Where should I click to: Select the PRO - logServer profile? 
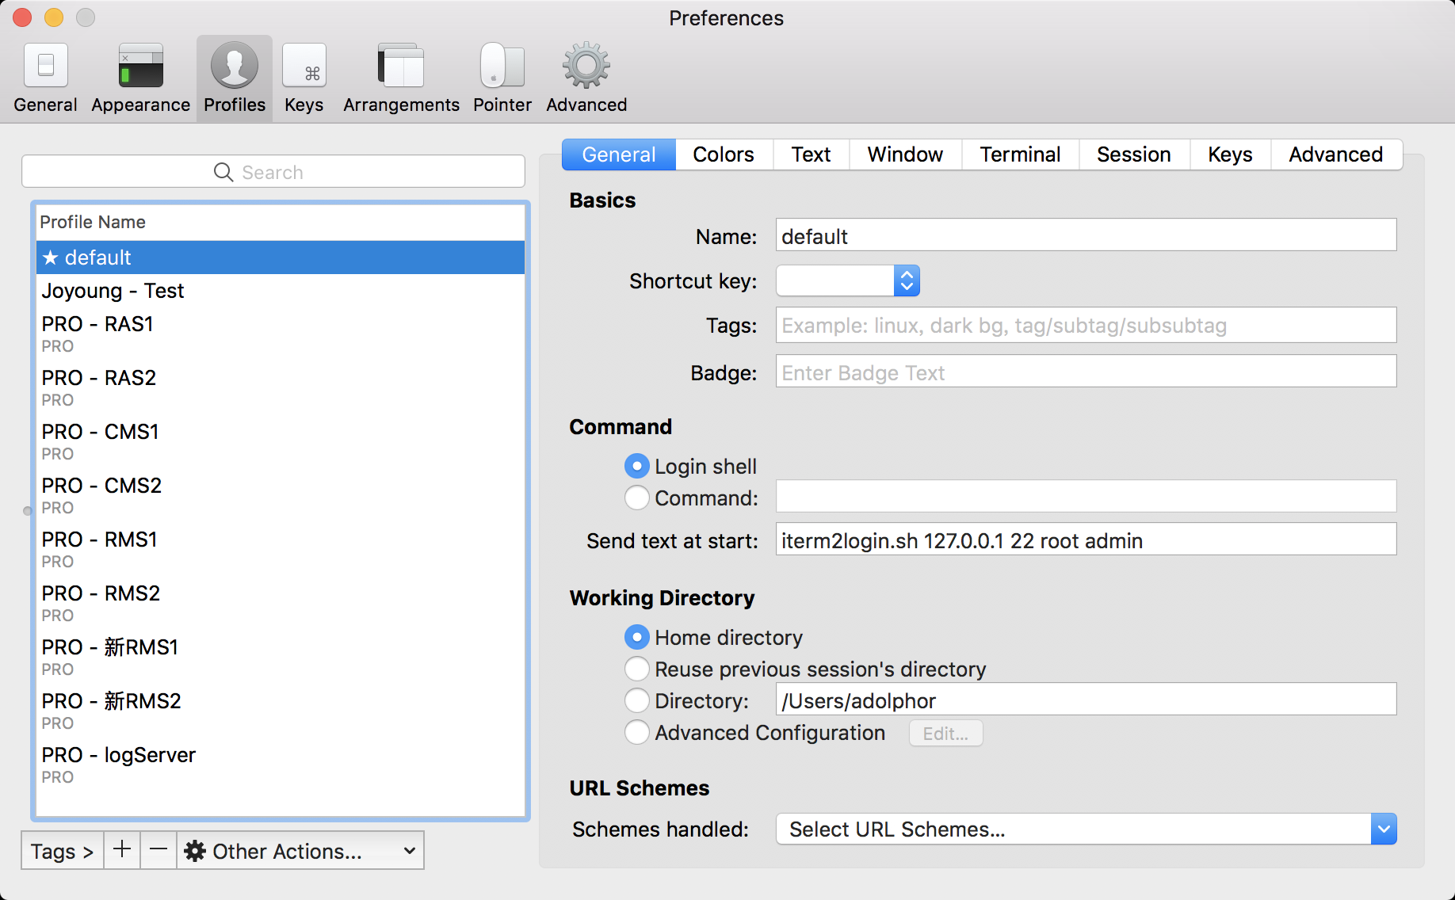[x=281, y=765]
